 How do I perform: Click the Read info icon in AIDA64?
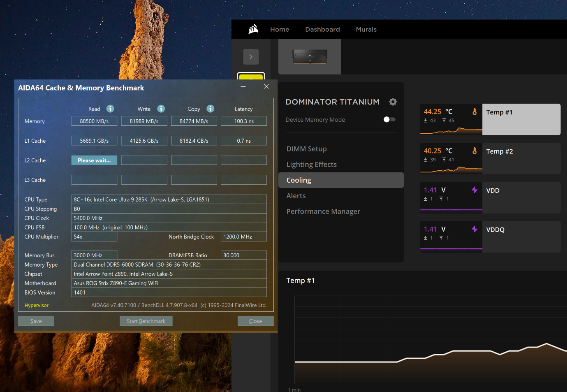point(110,109)
